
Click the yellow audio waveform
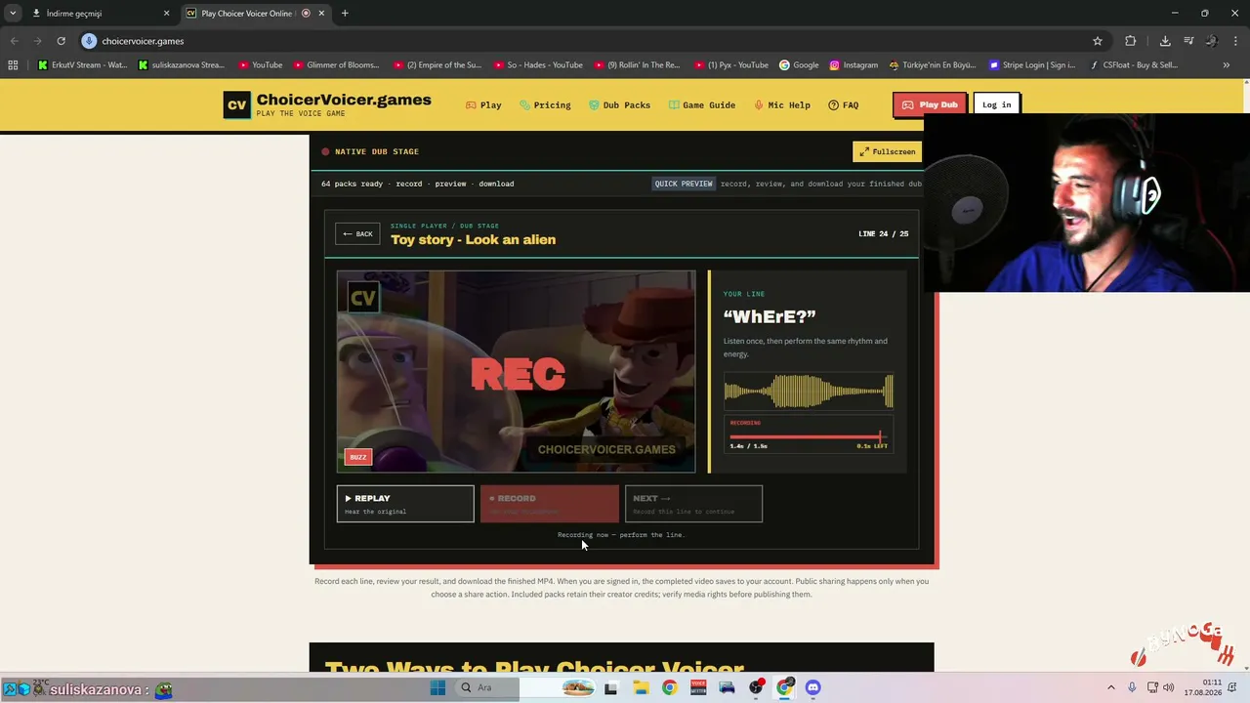809,392
